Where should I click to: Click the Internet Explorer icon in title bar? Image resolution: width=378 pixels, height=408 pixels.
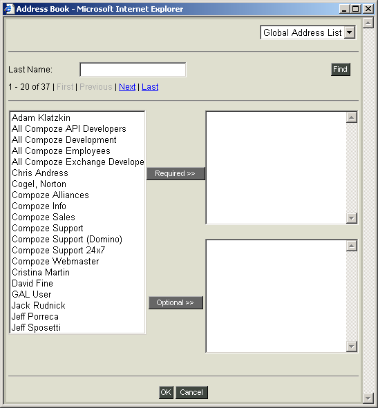(9, 9)
